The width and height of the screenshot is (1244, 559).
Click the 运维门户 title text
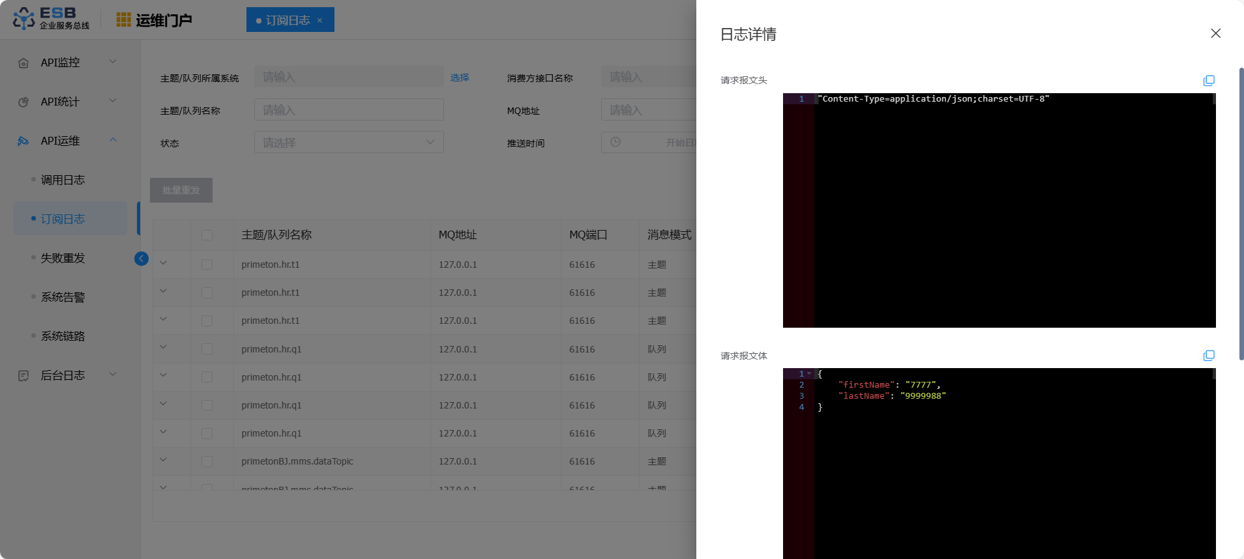point(164,20)
